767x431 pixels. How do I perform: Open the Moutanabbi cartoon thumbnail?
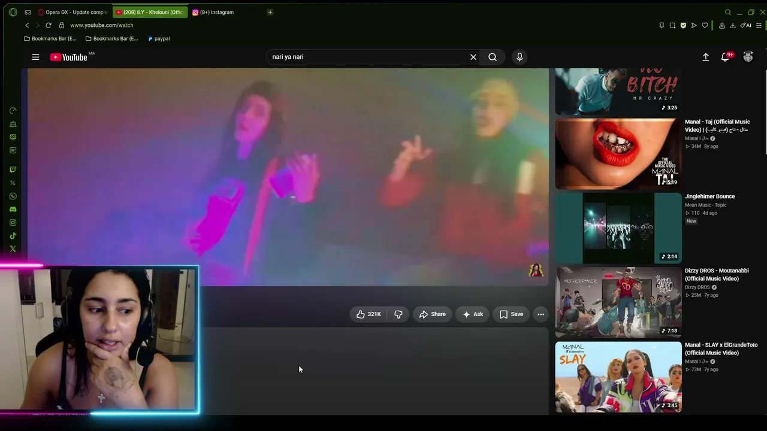point(618,302)
